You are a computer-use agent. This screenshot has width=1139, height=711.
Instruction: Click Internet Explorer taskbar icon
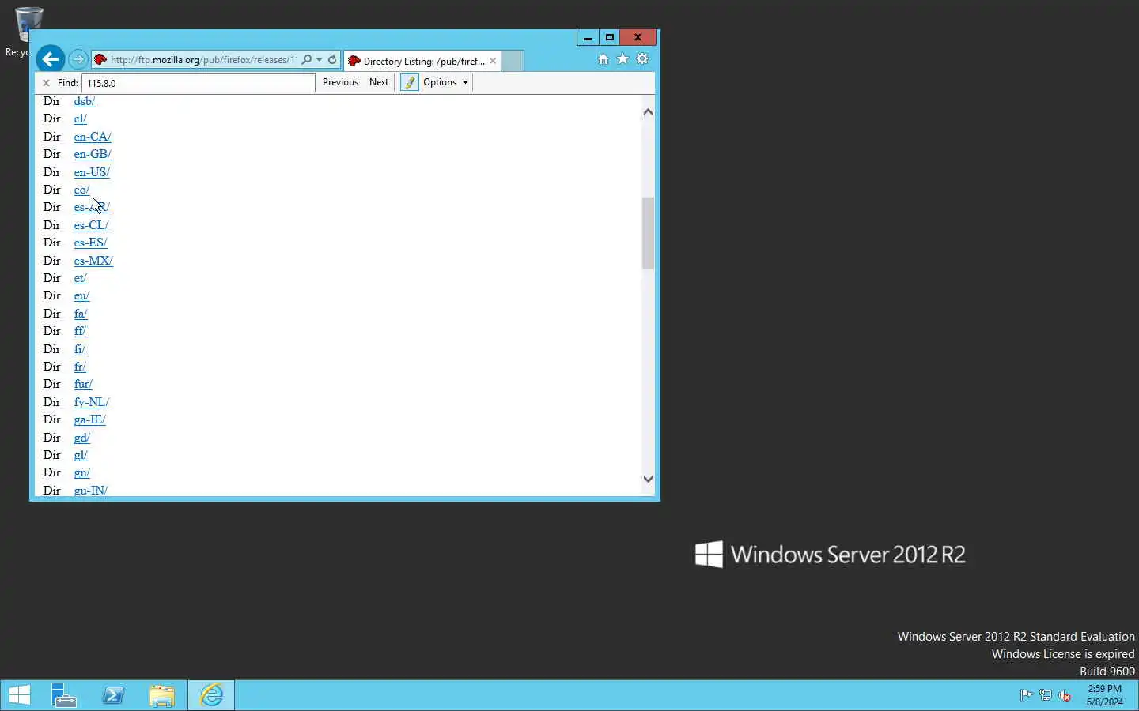tap(211, 695)
